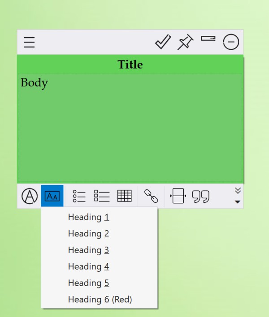This screenshot has width=269, height=317.
Task: Apply Heading 6 (Red) style
Action: [x=100, y=300]
